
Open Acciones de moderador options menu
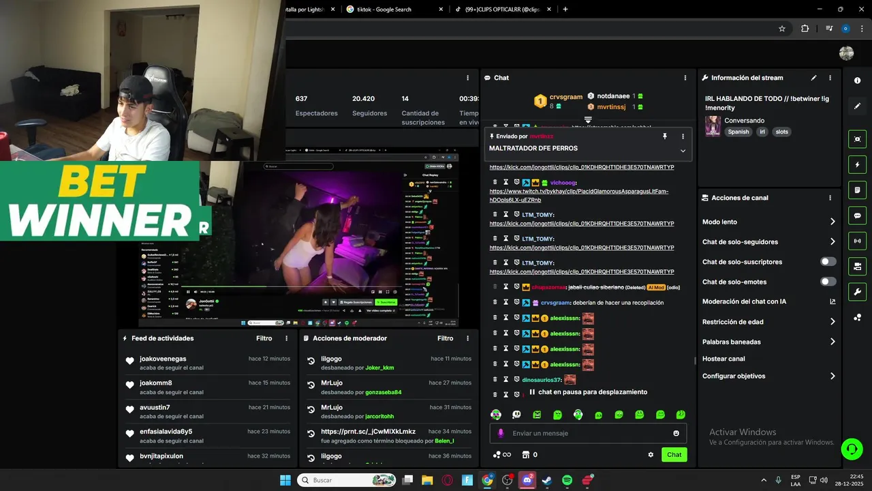467,338
